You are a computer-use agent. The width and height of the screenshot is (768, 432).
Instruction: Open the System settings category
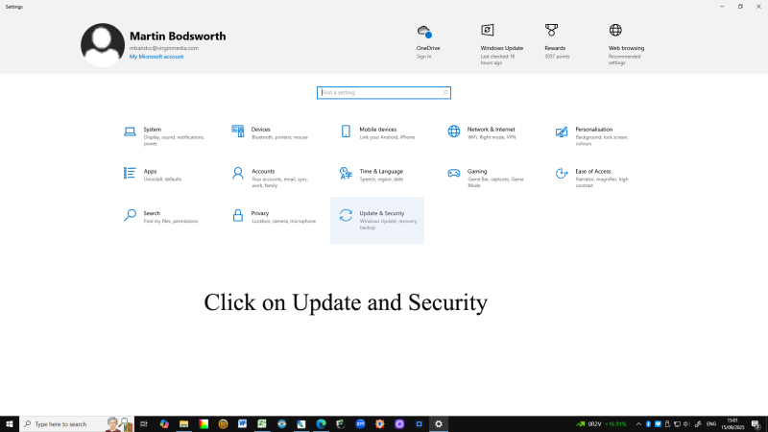[152, 130]
